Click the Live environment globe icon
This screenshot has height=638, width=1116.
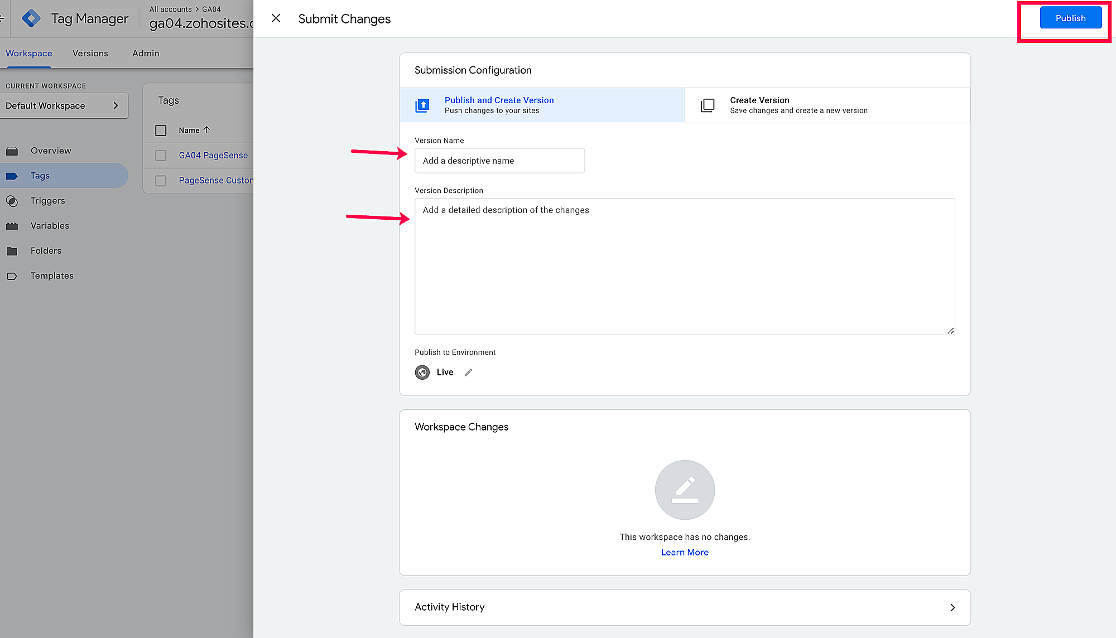[x=422, y=373]
